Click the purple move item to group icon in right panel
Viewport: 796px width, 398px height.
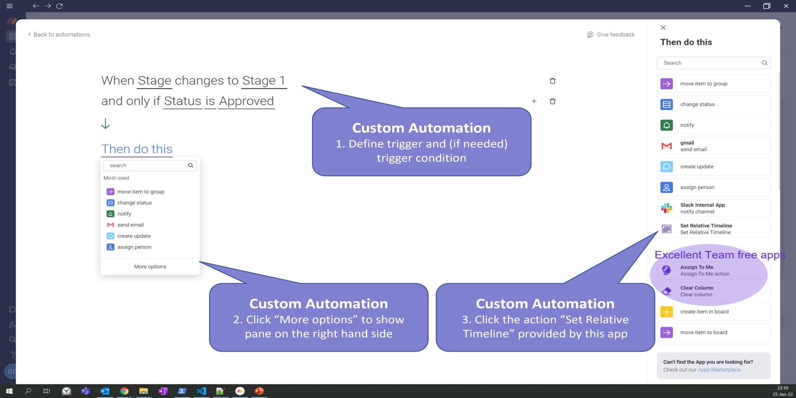(666, 84)
